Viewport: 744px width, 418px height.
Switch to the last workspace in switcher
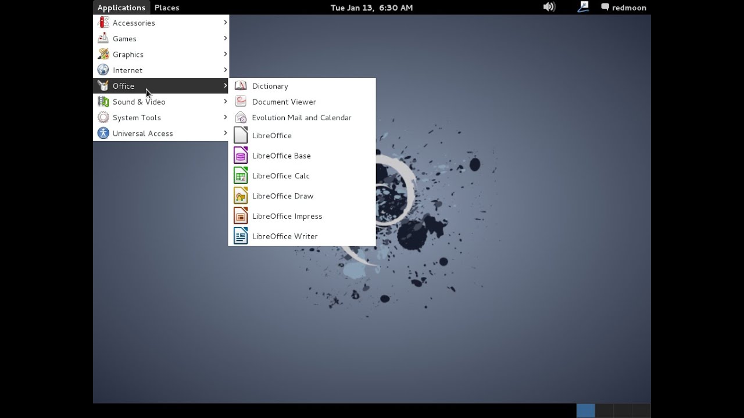642,410
